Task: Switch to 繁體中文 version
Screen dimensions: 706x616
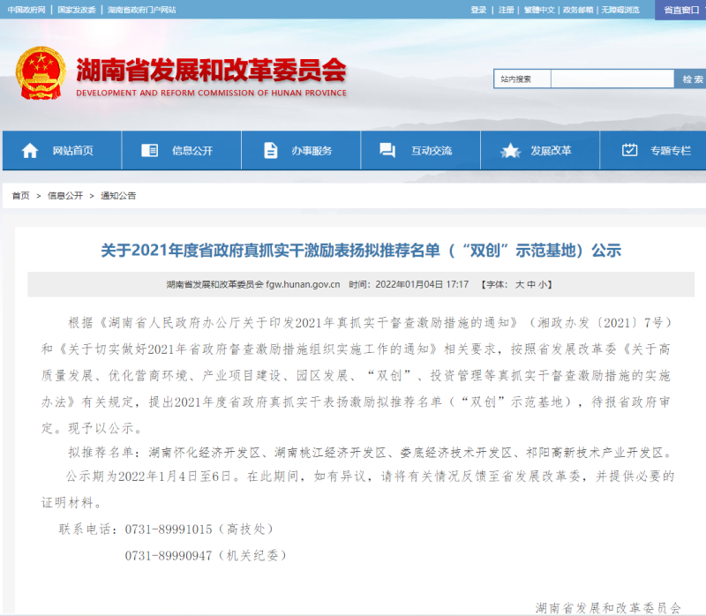Action: (539, 10)
